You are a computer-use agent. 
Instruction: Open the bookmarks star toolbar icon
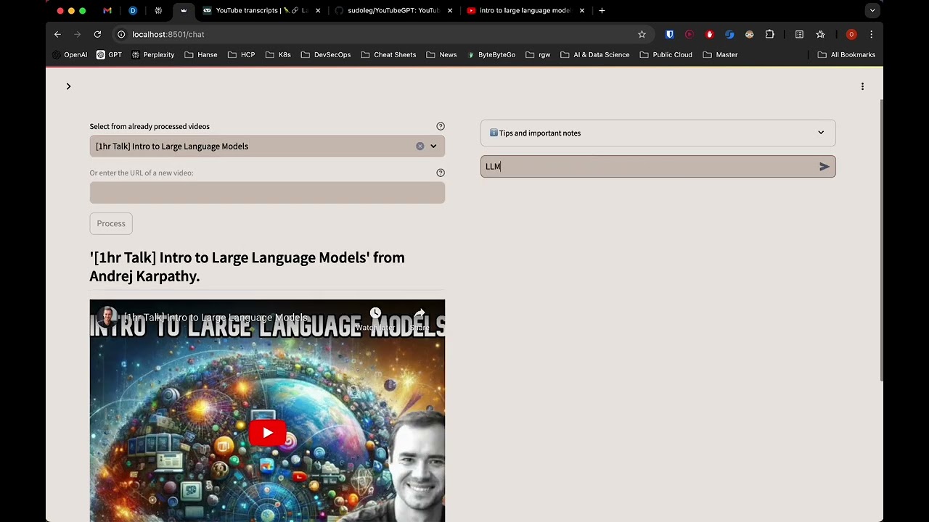[x=820, y=34]
